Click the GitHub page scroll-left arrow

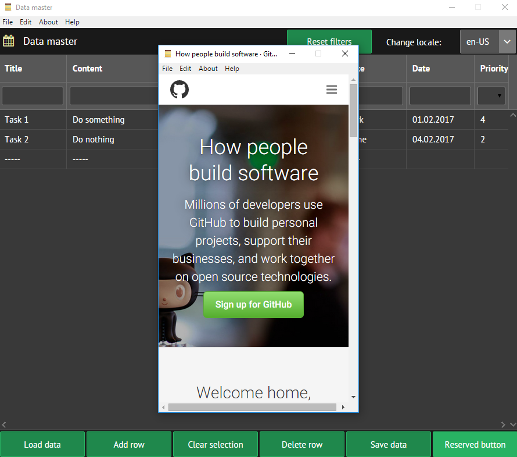pyautogui.click(x=164, y=407)
